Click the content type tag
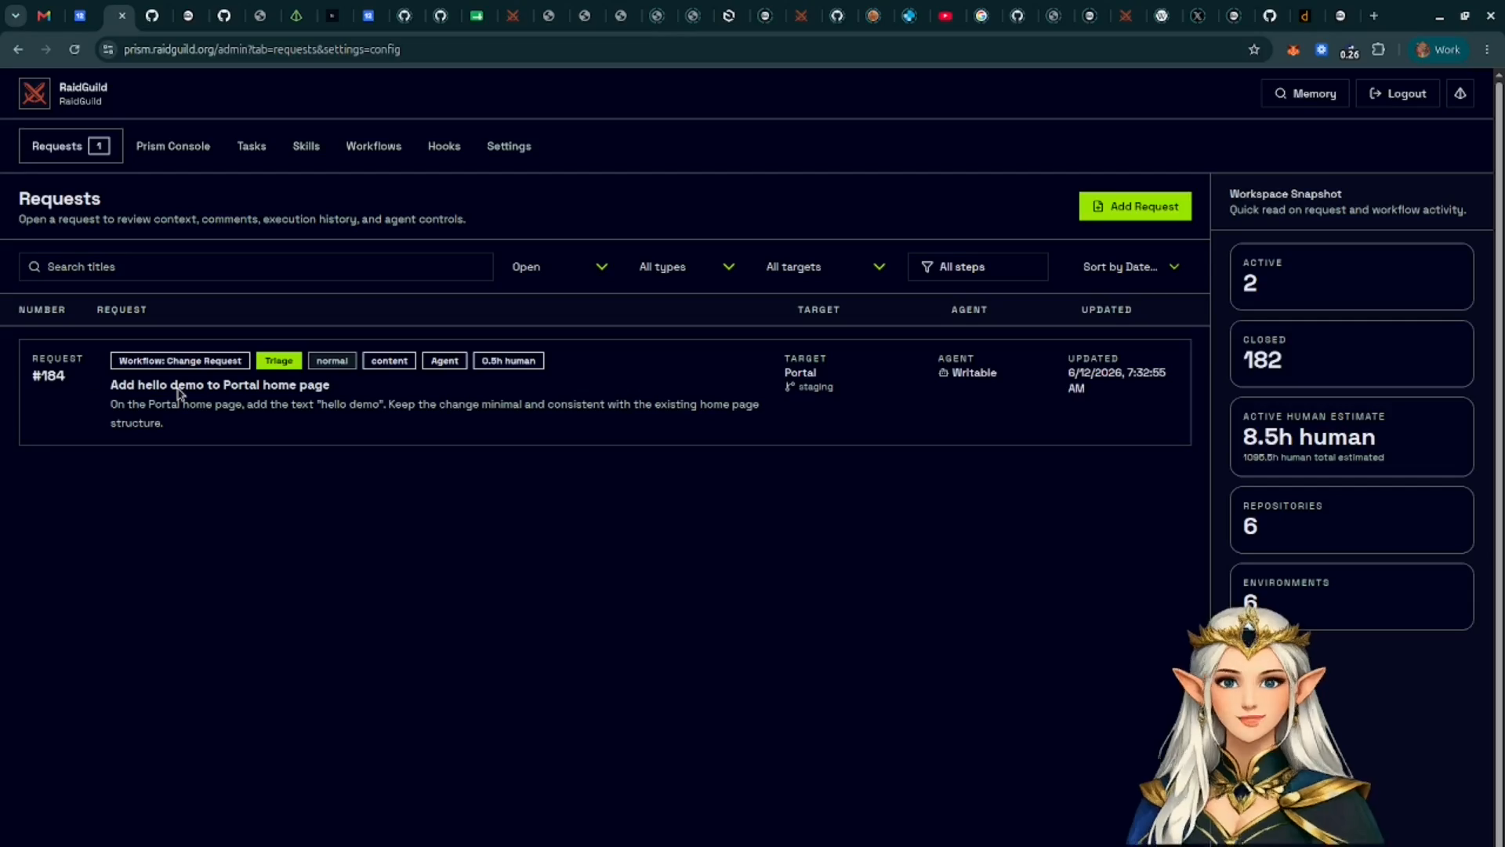The height and width of the screenshot is (847, 1505). [x=390, y=361]
